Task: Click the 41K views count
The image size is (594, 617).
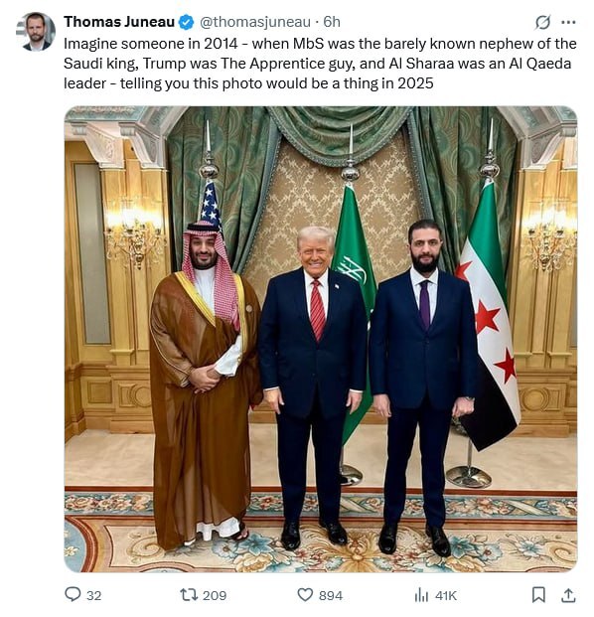Action: [x=446, y=596]
